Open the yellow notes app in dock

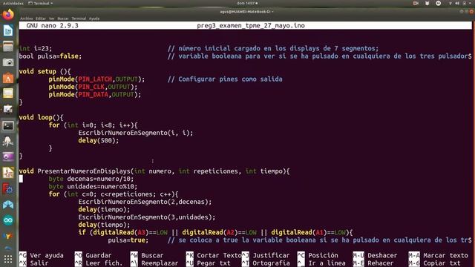coord(8,93)
